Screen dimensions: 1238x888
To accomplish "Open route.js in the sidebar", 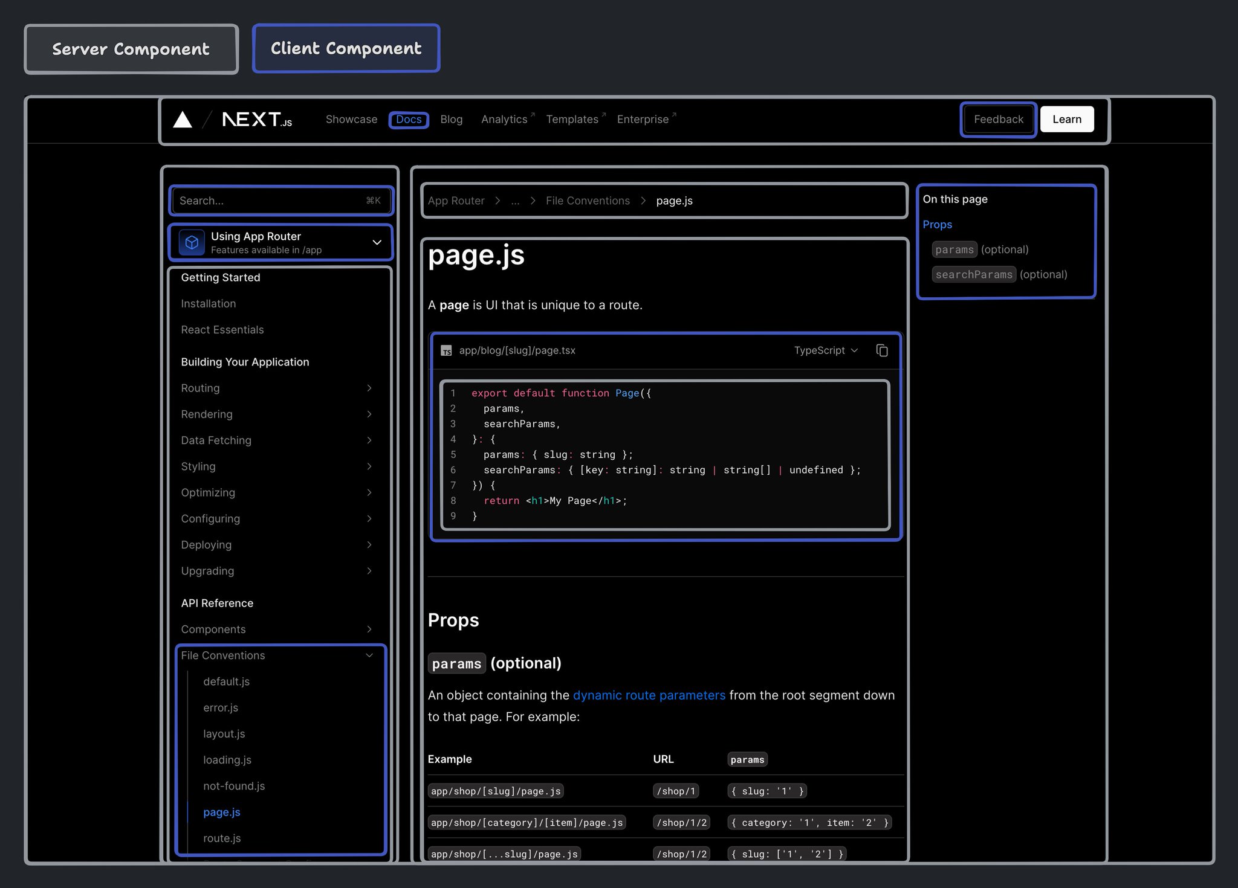I will (x=222, y=838).
